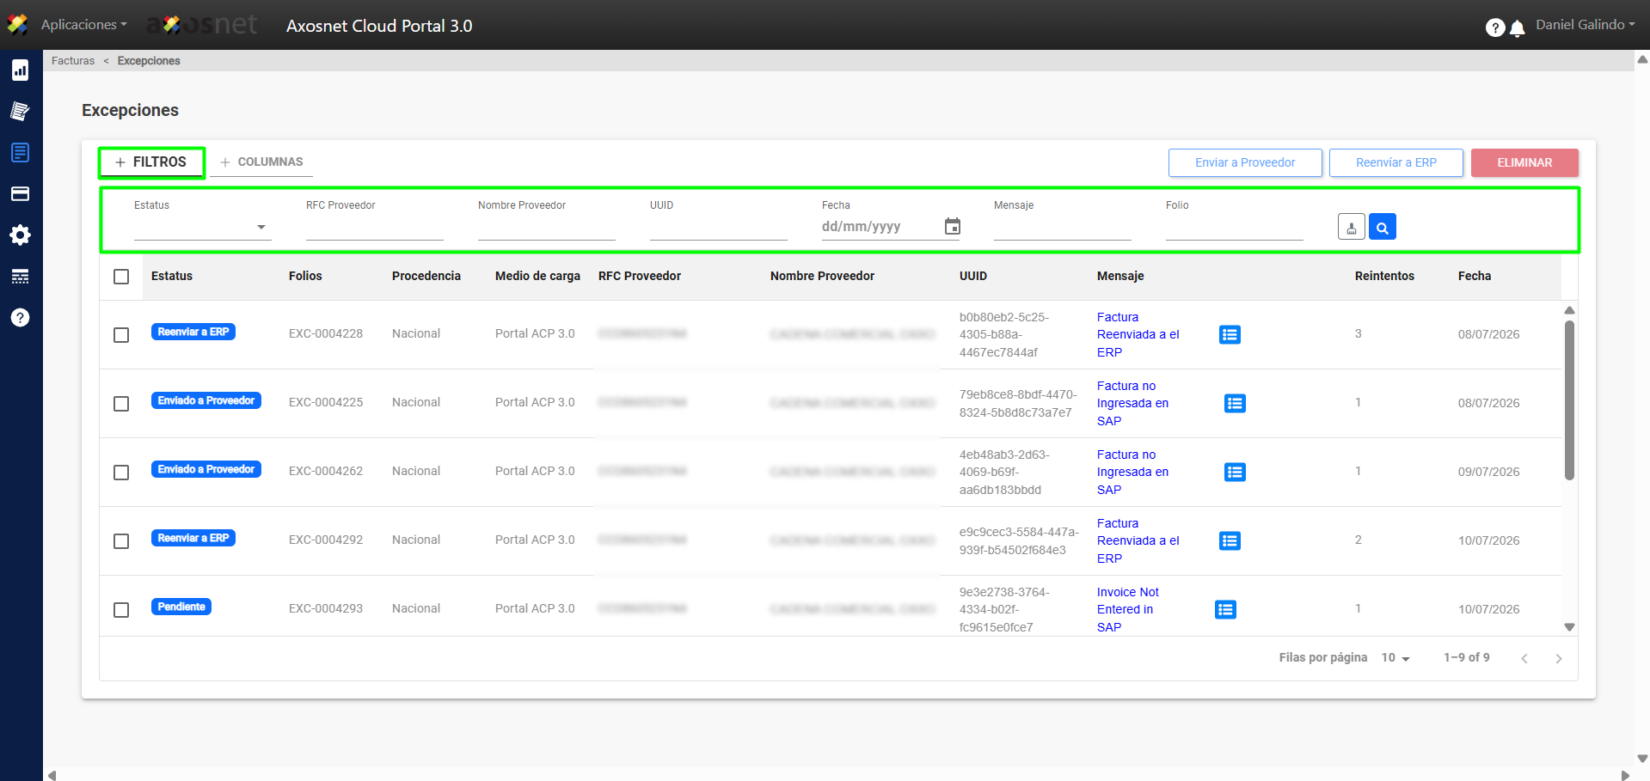Open the dashboard chart icon in the sidebar

[x=21, y=70]
